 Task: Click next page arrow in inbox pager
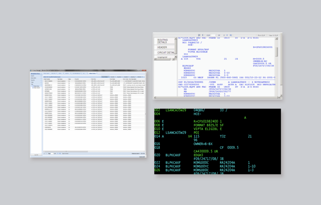click(57, 154)
